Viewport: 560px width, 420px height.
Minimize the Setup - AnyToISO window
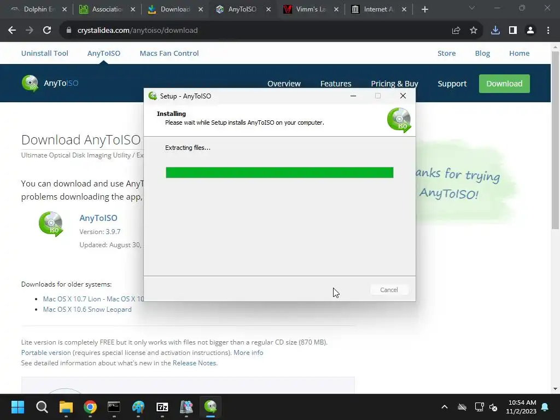tap(353, 96)
